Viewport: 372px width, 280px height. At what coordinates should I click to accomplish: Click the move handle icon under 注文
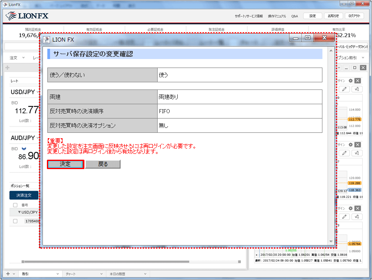click(x=7, y=68)
